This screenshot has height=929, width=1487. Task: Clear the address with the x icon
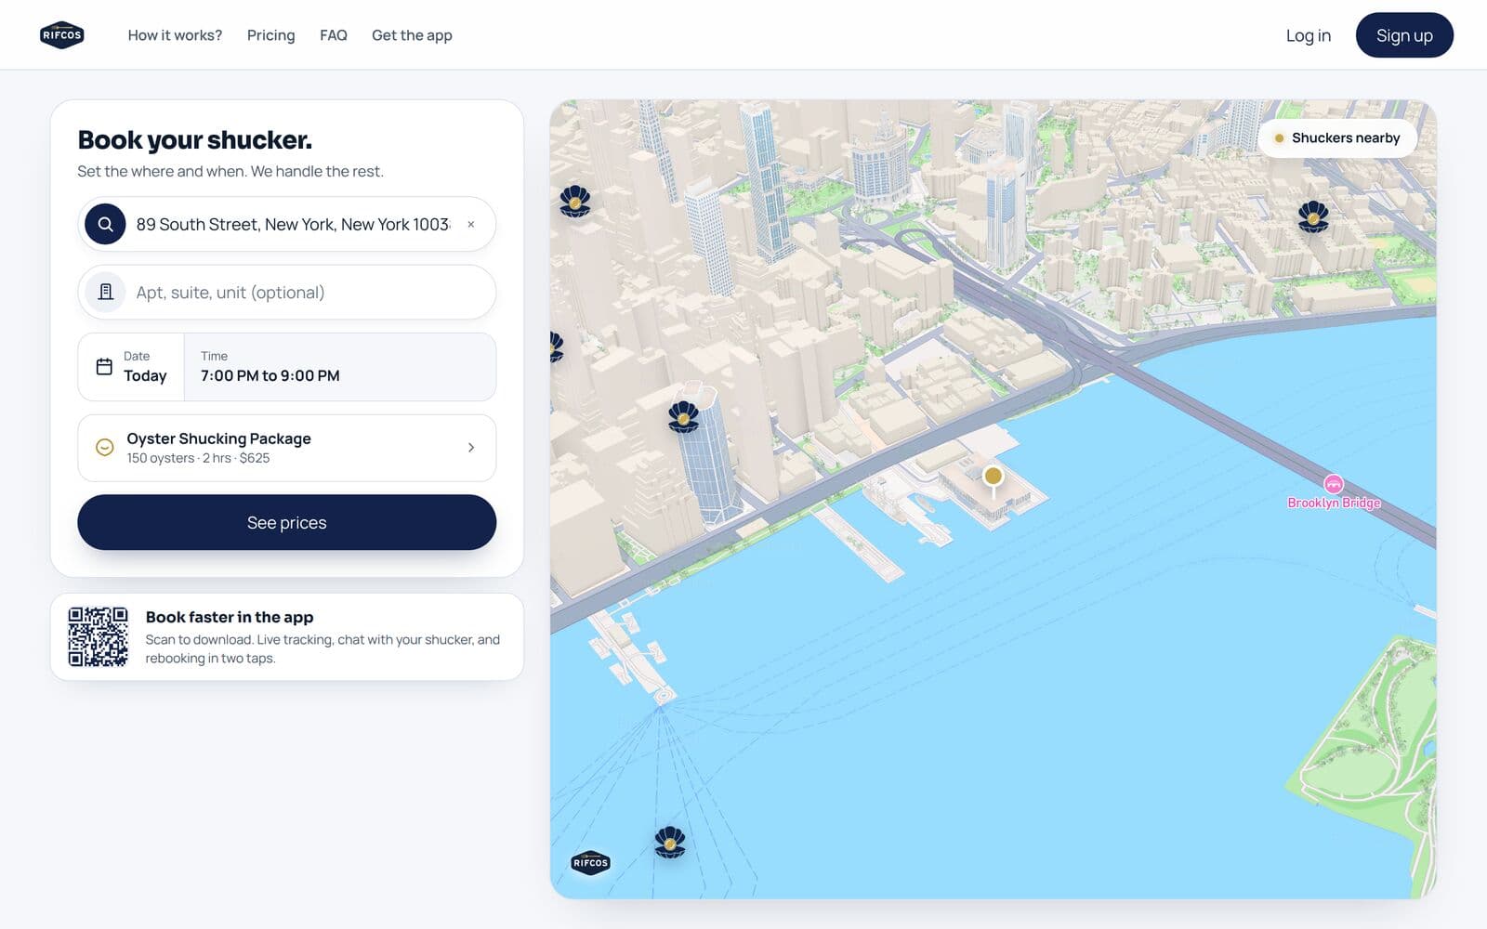[x=471, y=224]
